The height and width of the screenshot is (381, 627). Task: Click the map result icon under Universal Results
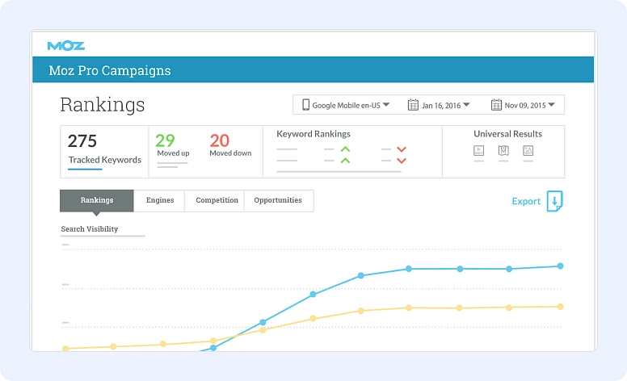coord(503,150)
